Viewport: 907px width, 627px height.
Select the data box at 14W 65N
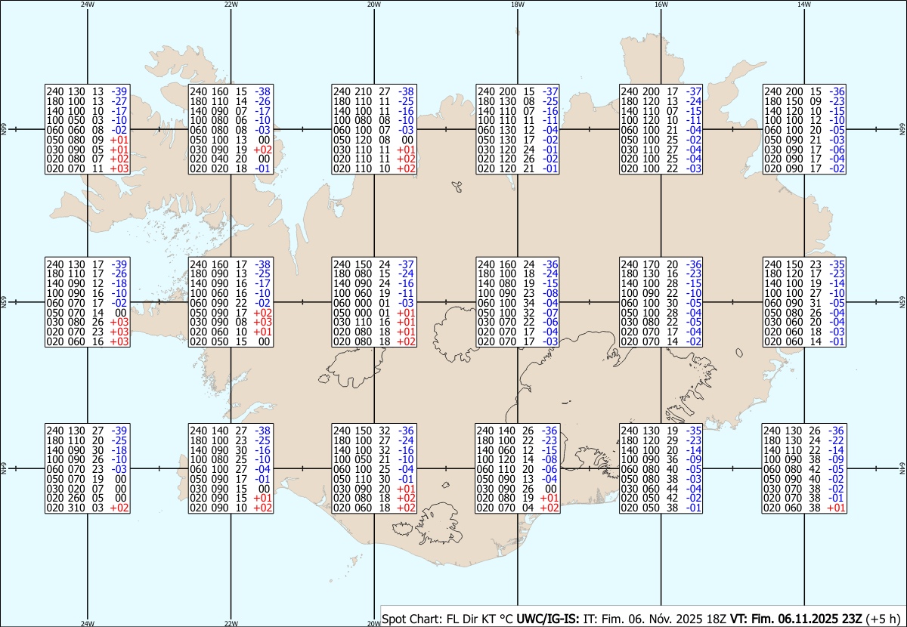tap(805, 302)
